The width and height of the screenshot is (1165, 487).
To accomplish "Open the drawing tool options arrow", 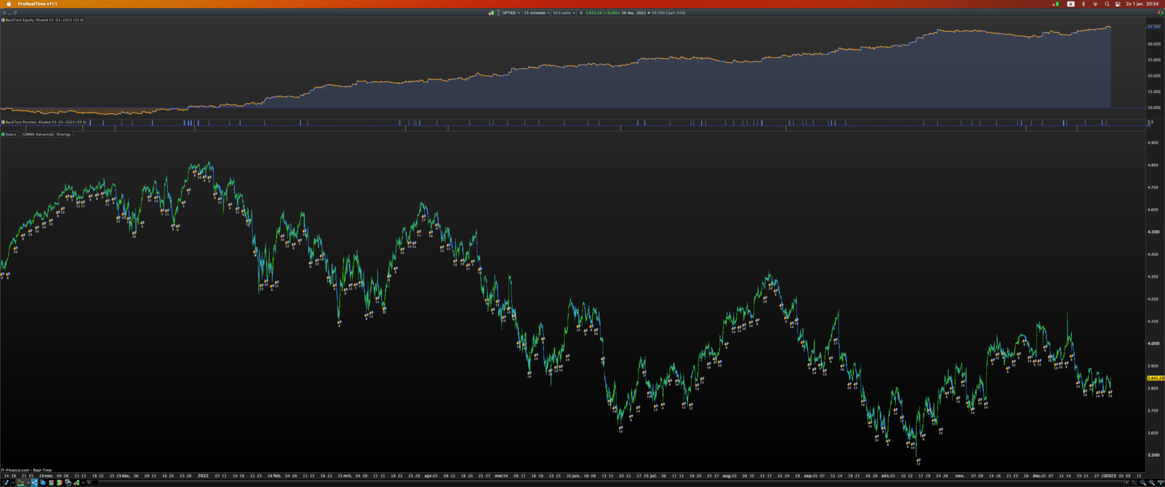I will click(13, 482).
